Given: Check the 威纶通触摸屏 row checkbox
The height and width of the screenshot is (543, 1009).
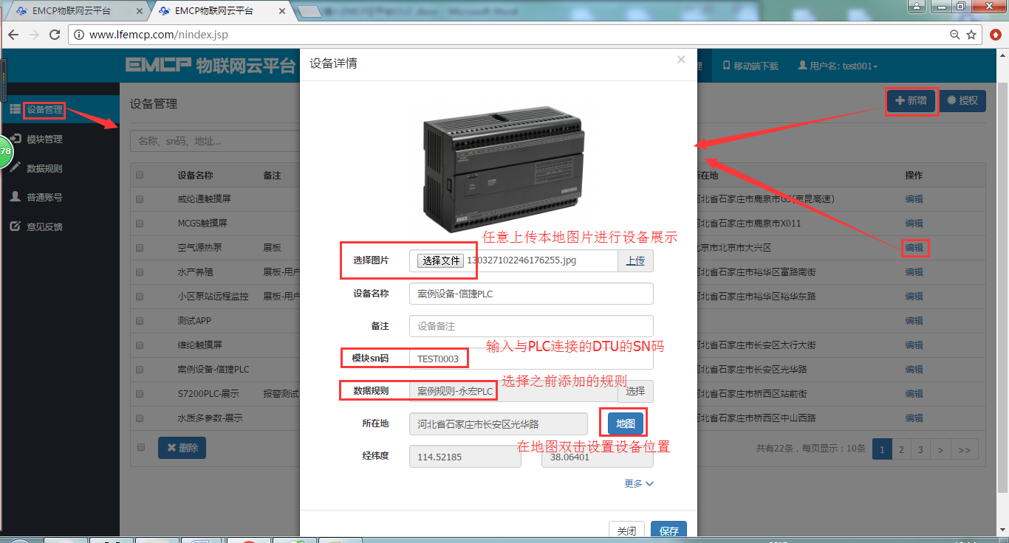Looking at the screenshot, I should click(140, 199).
